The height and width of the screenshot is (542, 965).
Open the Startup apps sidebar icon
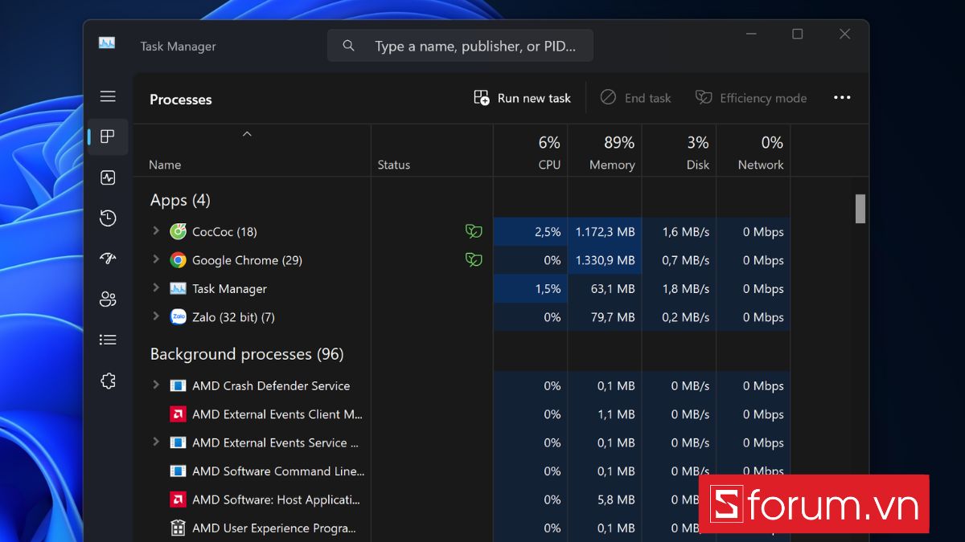pyautogui.click(x=108, y=259)
